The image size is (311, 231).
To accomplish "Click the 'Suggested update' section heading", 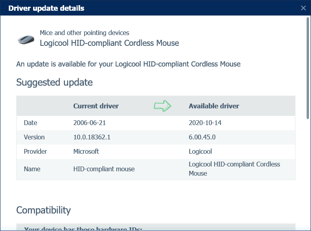I will [54, 82].
